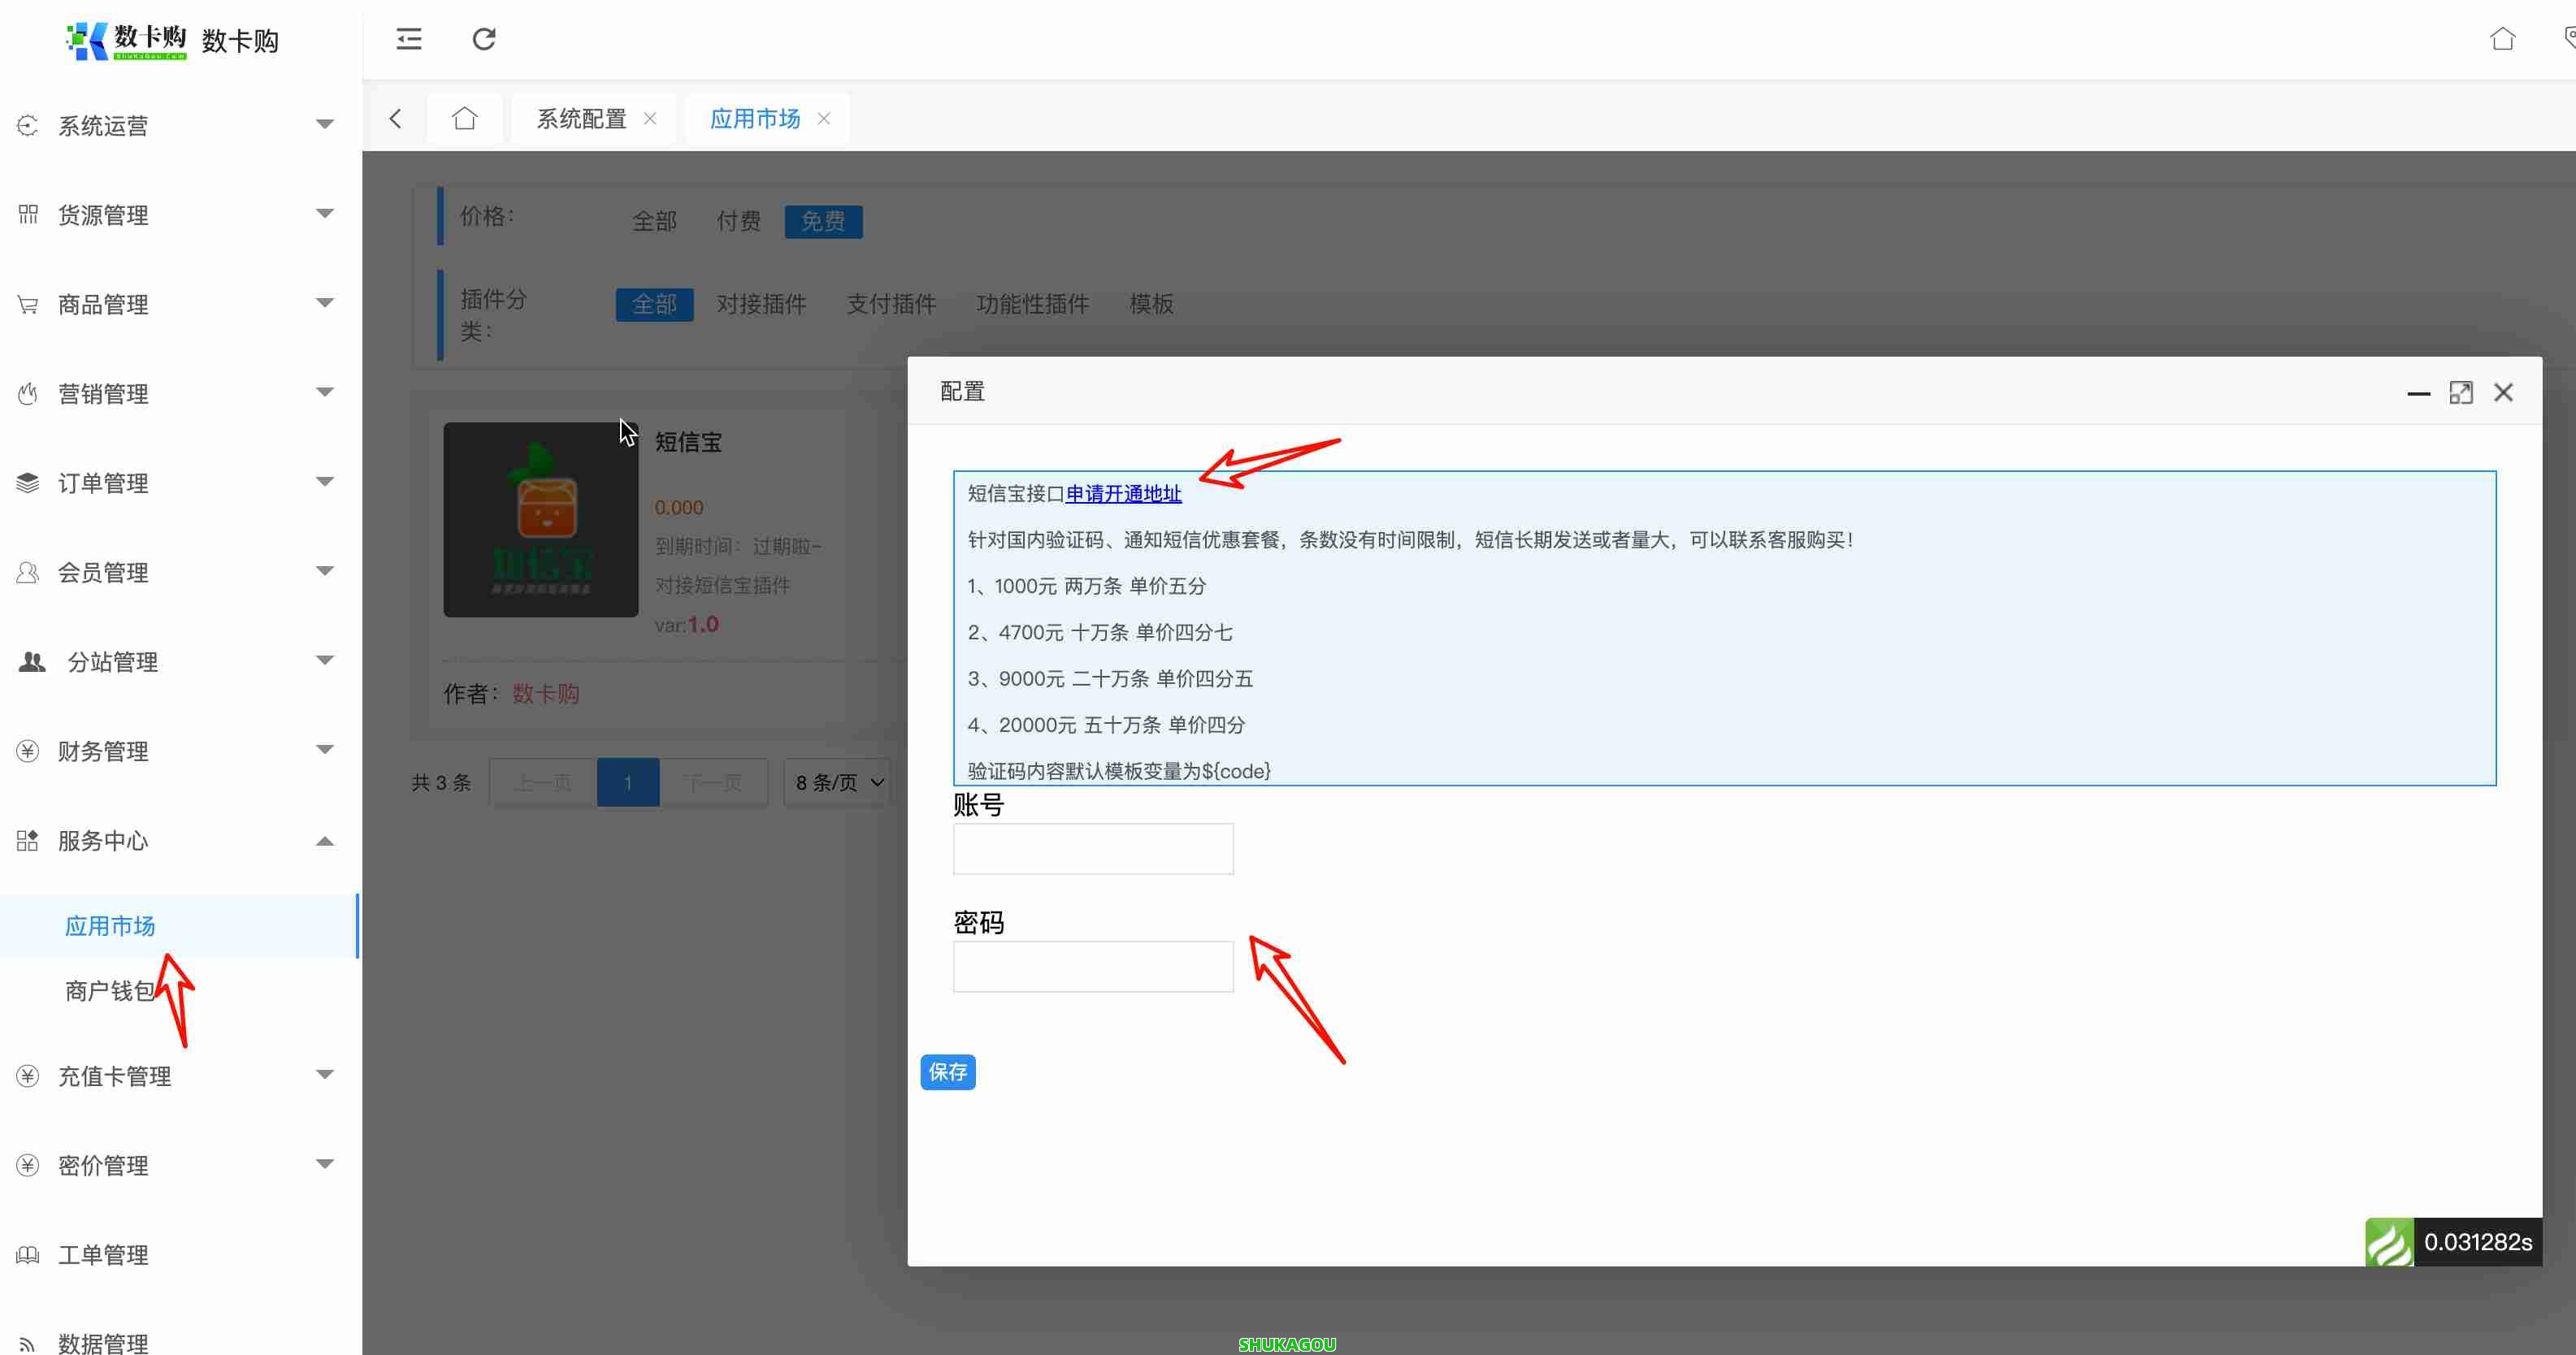Click inside the 账号 input field
The width and height of the screenshot is (2576, 1355).
[x=1092, y=848]
